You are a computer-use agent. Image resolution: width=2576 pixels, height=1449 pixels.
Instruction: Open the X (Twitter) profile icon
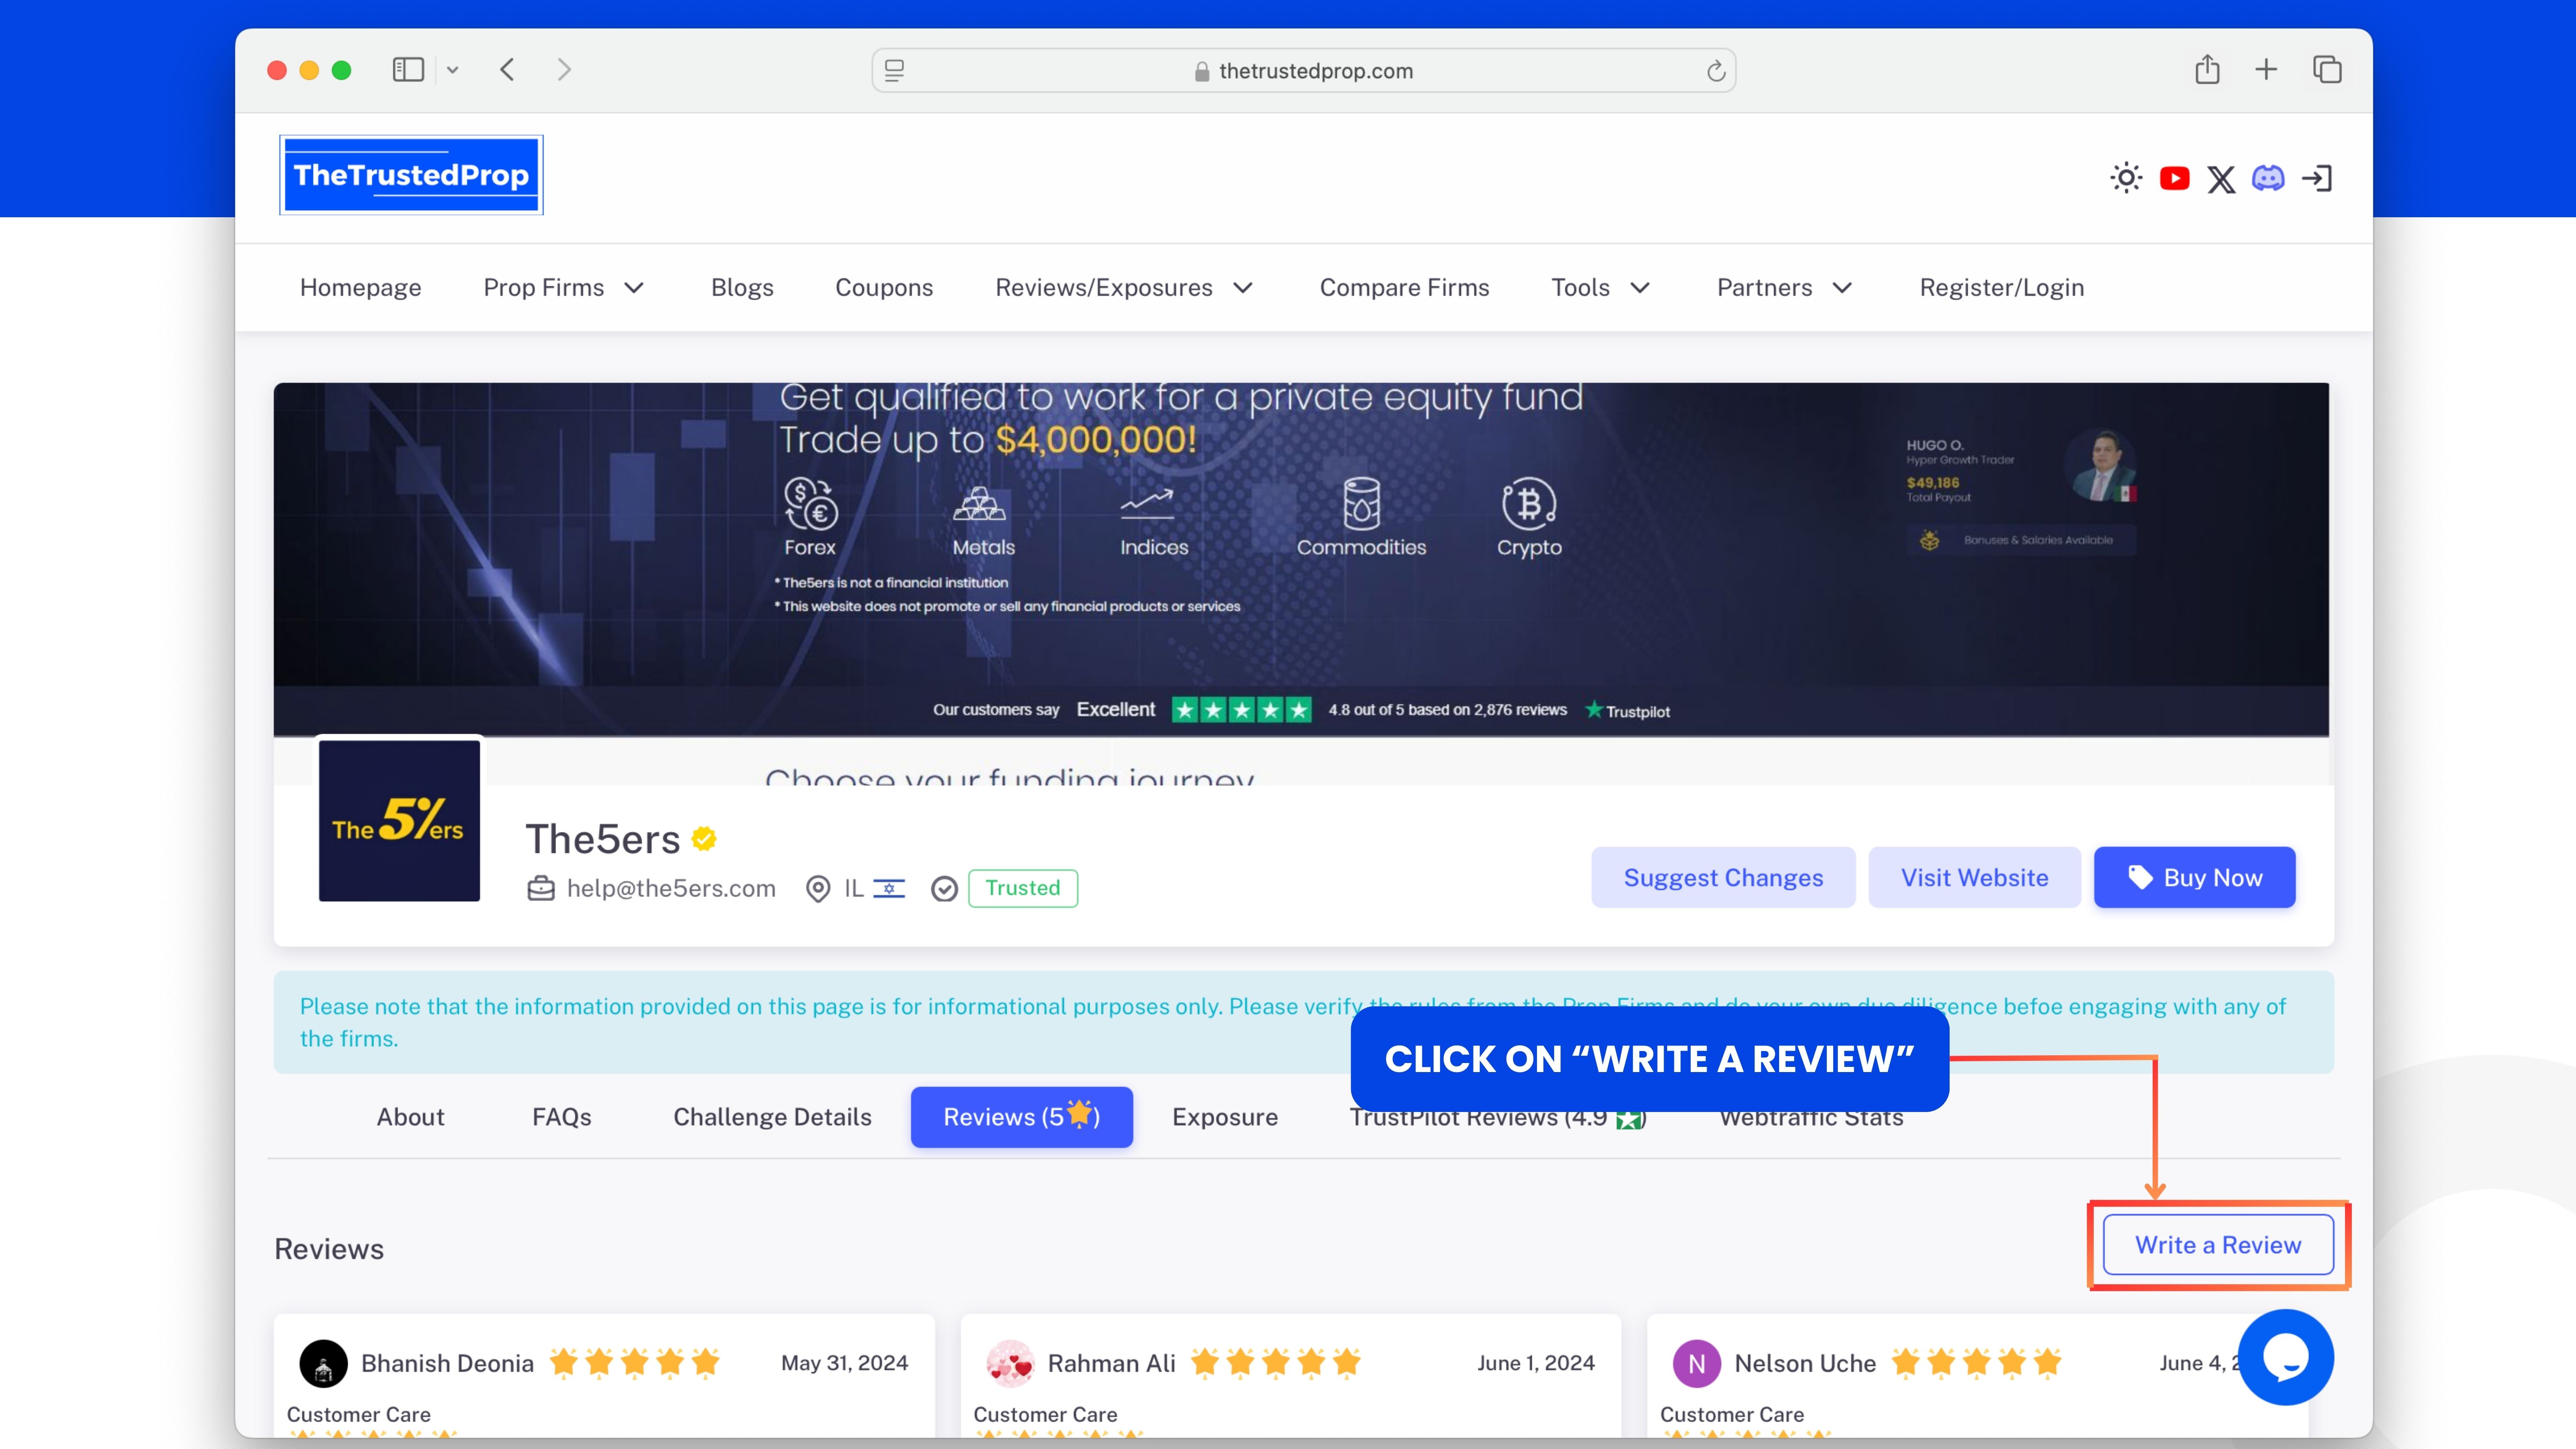pos(2221,179)
